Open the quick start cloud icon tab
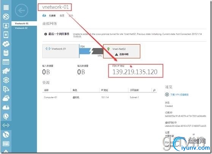 (44, 16)
